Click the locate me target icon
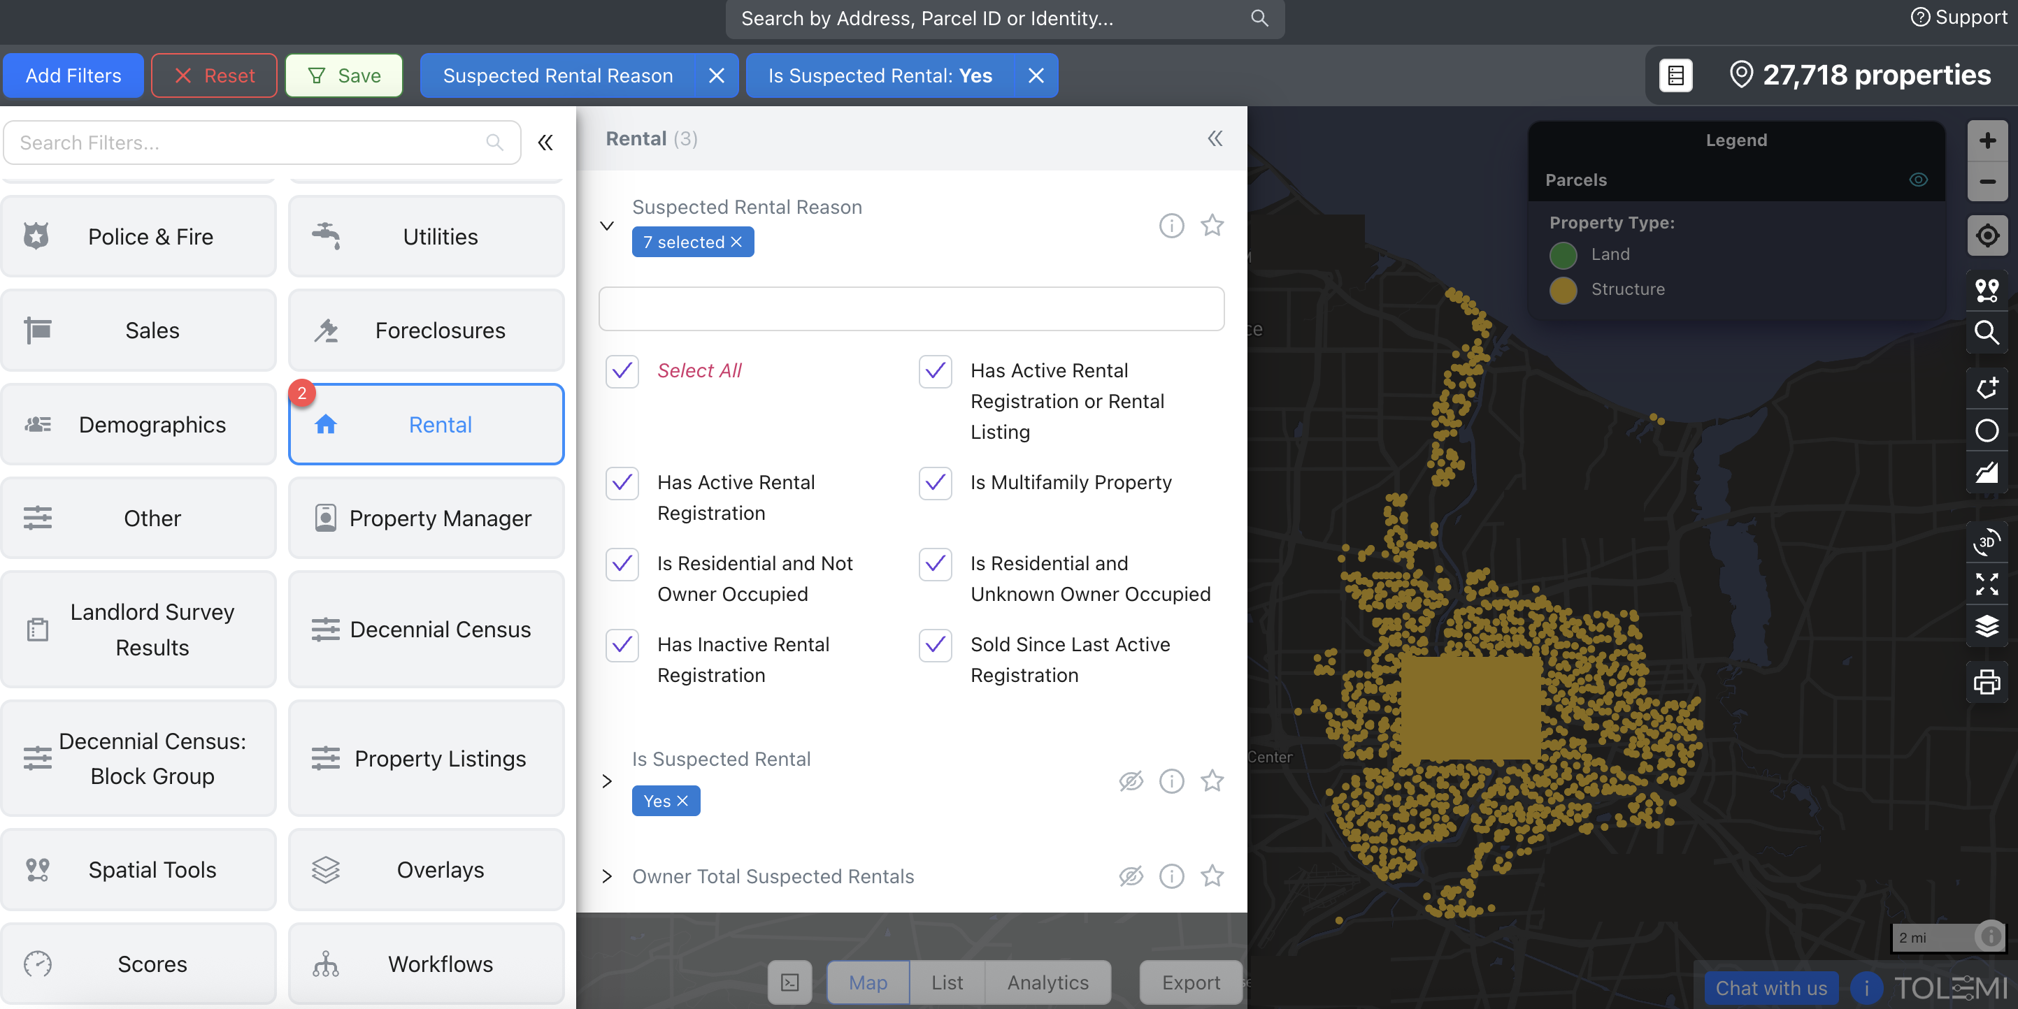Image resolution: width=2018 pixels, height=1009 pixels. coord(1987,235)
